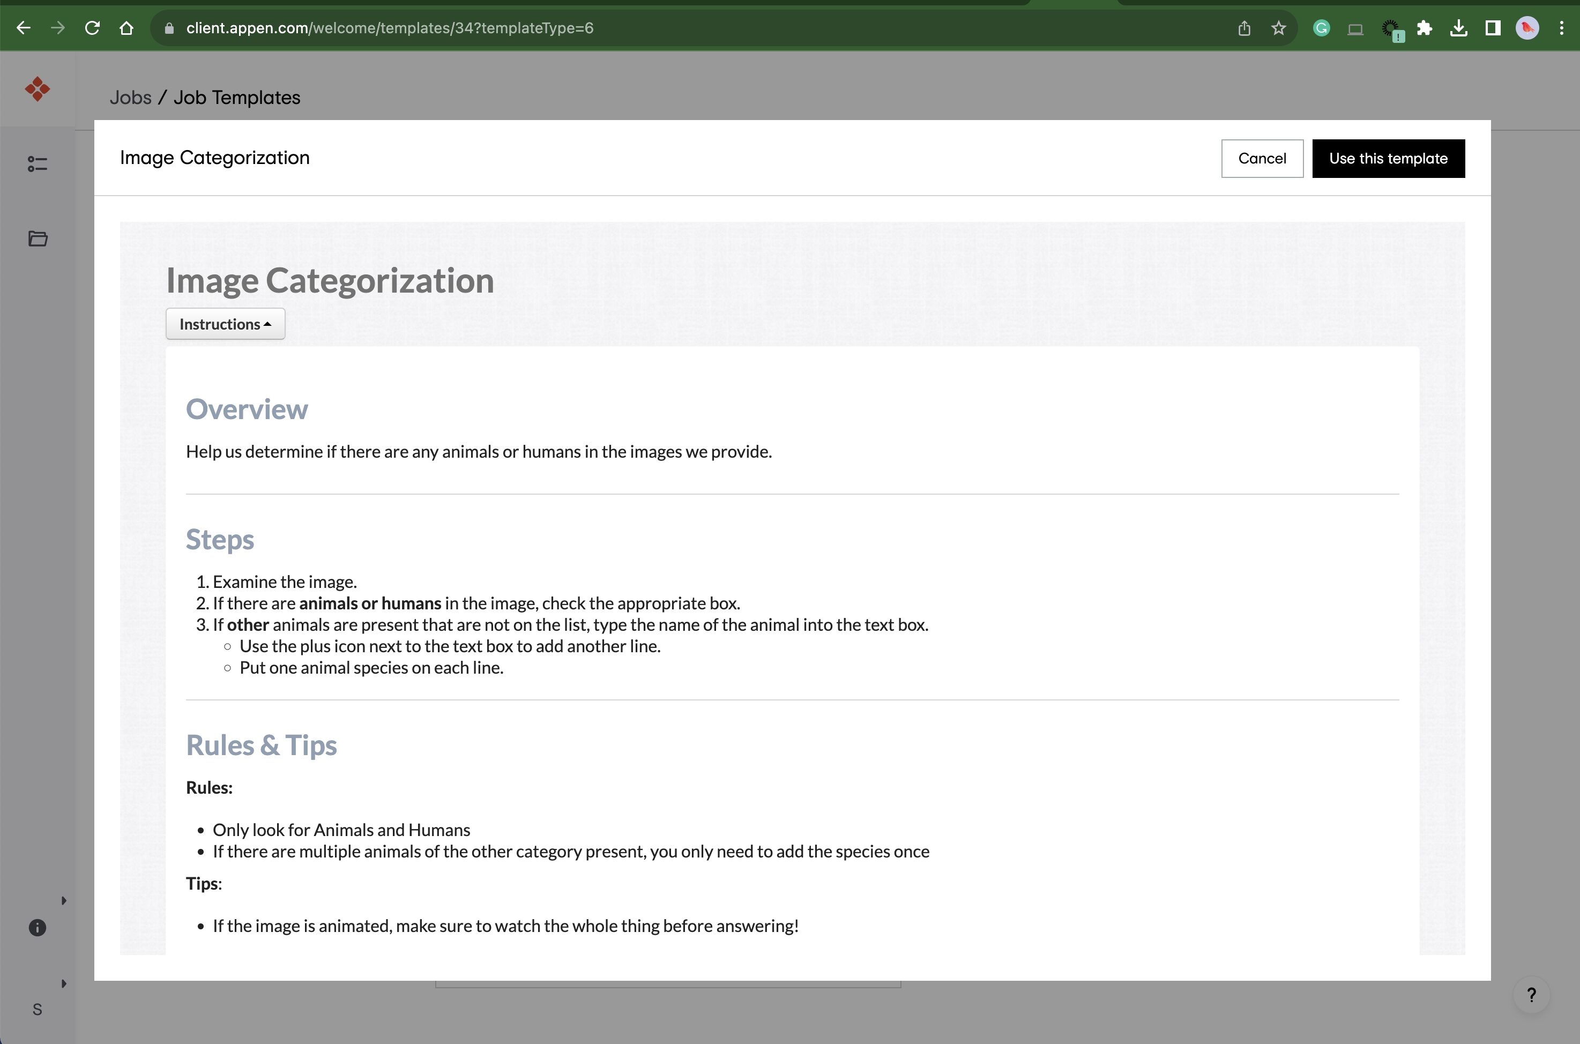Click the browser share icon
The image size is (1580, 1044).
(1244, 28)
